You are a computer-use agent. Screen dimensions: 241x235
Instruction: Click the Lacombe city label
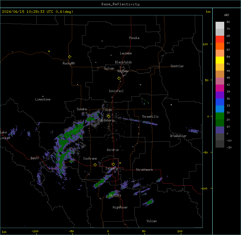(126, 53)
